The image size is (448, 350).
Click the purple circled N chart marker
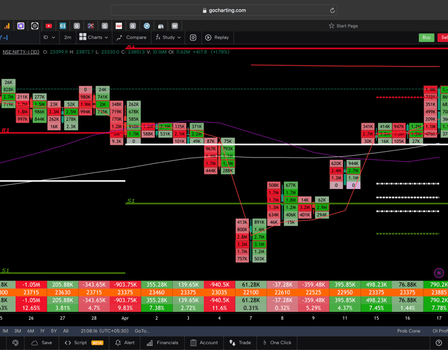click(x=439, y=273)
